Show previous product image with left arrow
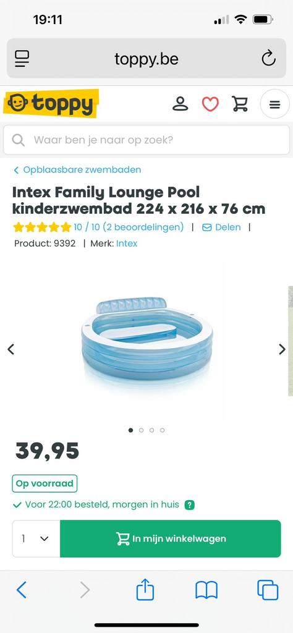This screenshot has width=293, height=633. (x=11, y=349)
